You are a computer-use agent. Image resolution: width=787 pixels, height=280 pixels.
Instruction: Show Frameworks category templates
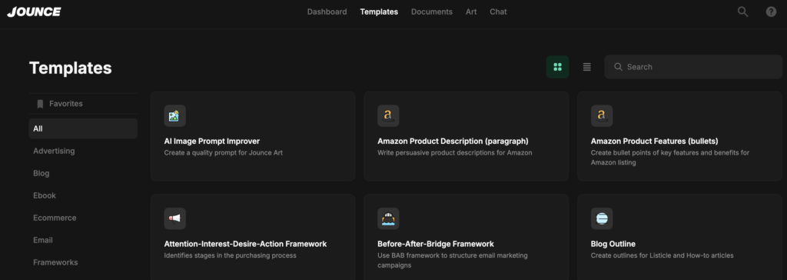[55, 262]
